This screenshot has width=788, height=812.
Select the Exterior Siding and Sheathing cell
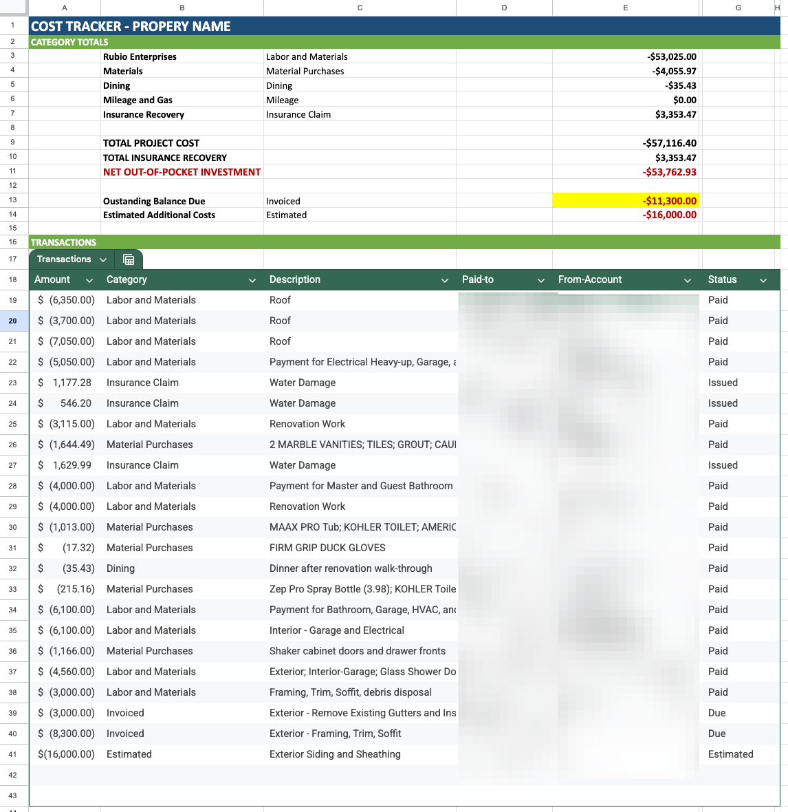[360, 754]
